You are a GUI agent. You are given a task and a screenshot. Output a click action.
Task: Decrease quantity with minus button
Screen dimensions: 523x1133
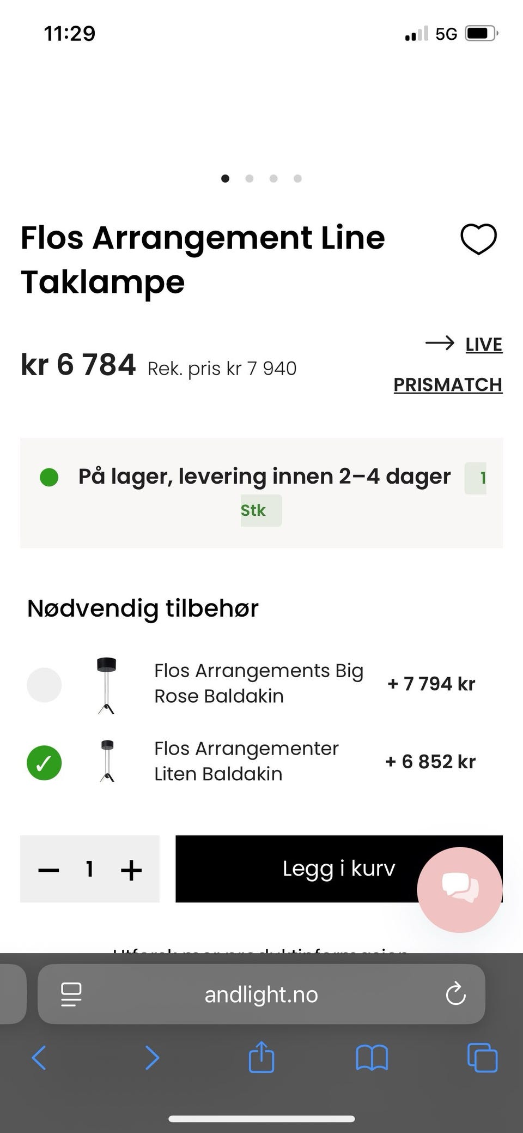[48, 870]
